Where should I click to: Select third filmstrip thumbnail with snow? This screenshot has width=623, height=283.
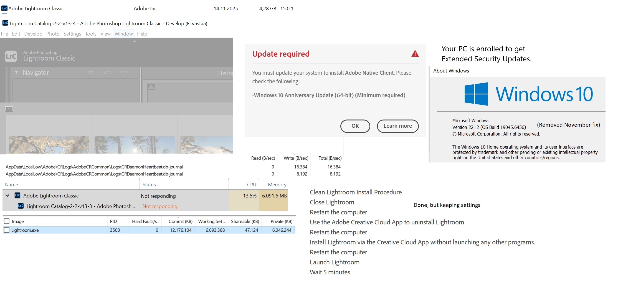click(207, 145)
